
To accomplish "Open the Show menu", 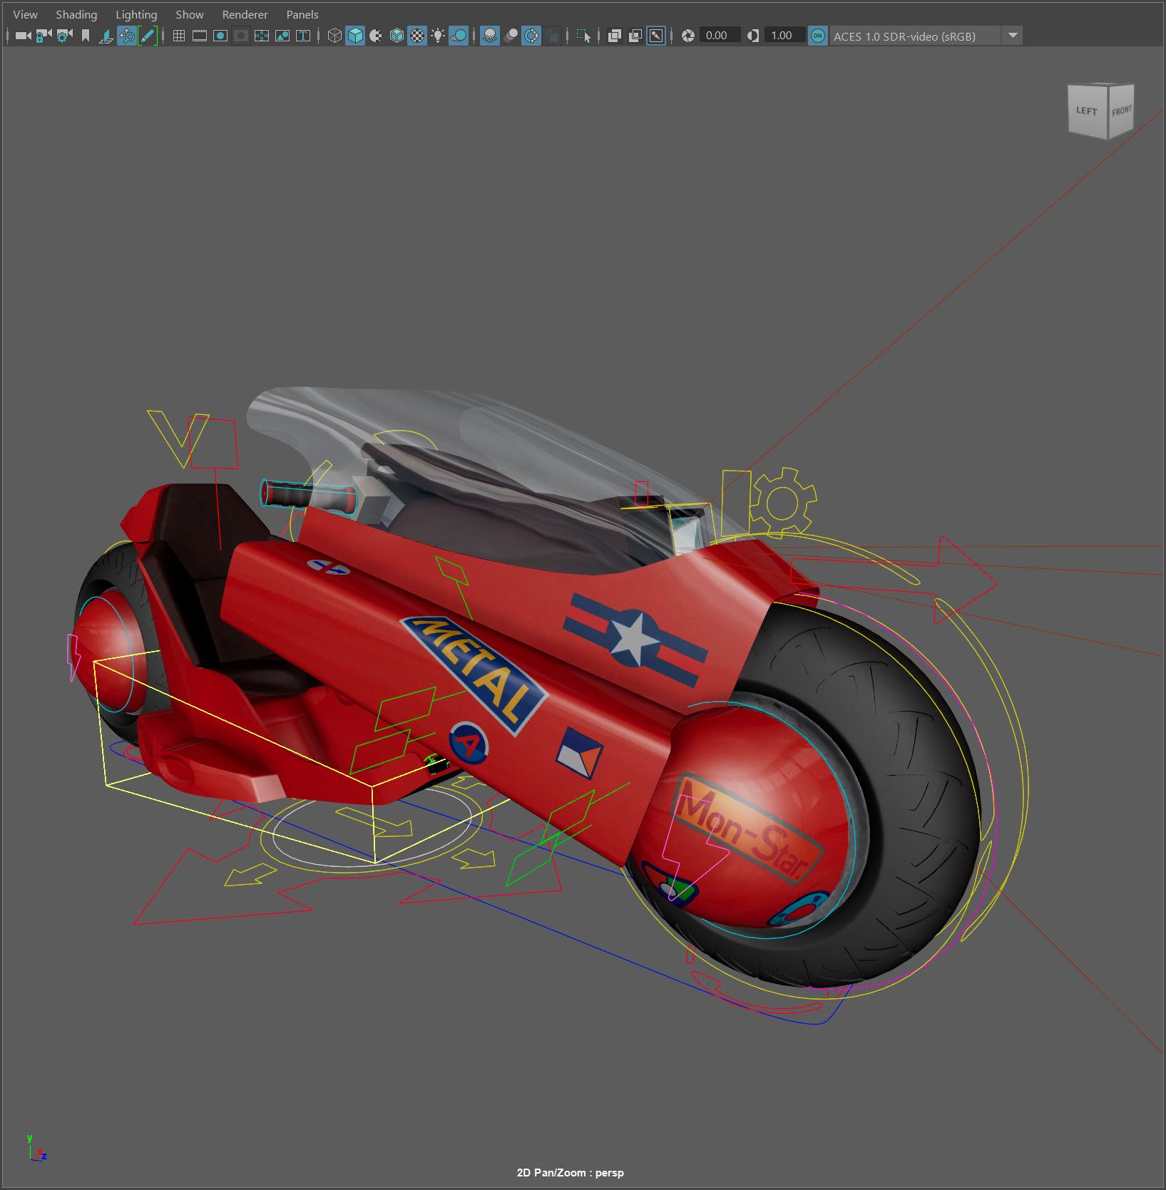I will click(190, 14).
